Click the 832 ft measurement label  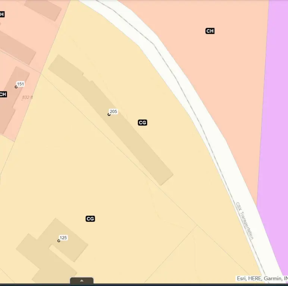[27, 97]
